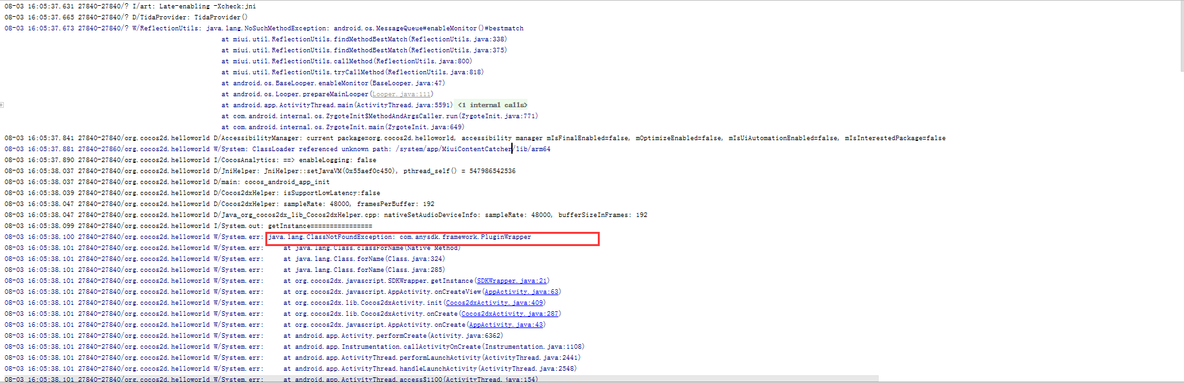This screenshot has width=1184, height=383.
Task: Open the Cocos2dxActivity.java:287 link
Action: click(510, 314)
